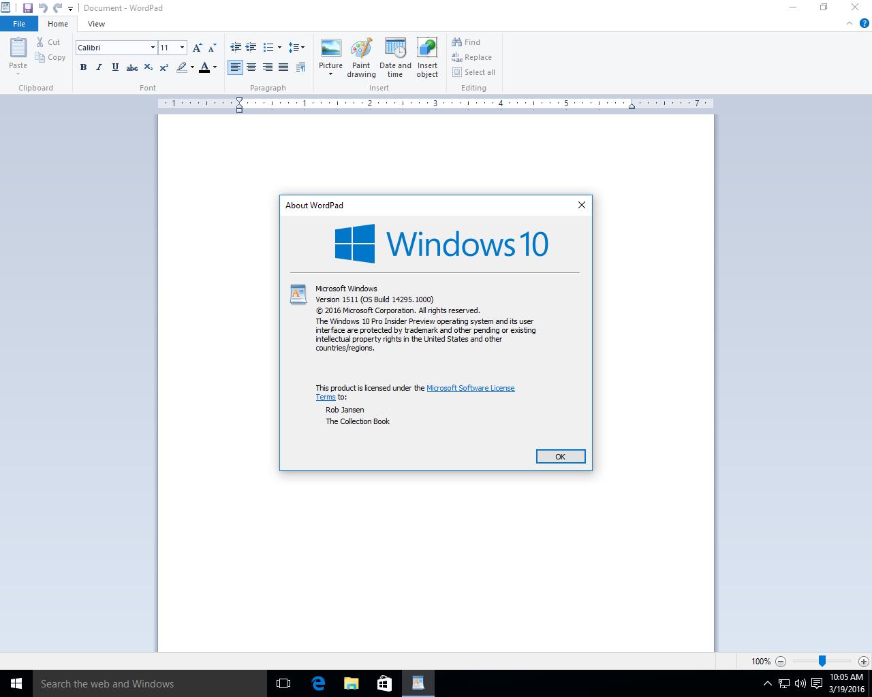This screenshot has height=697, width=872.
Task: Click the Paste clipboard icon
Action: pyautogui.click(x=18, y=48)
